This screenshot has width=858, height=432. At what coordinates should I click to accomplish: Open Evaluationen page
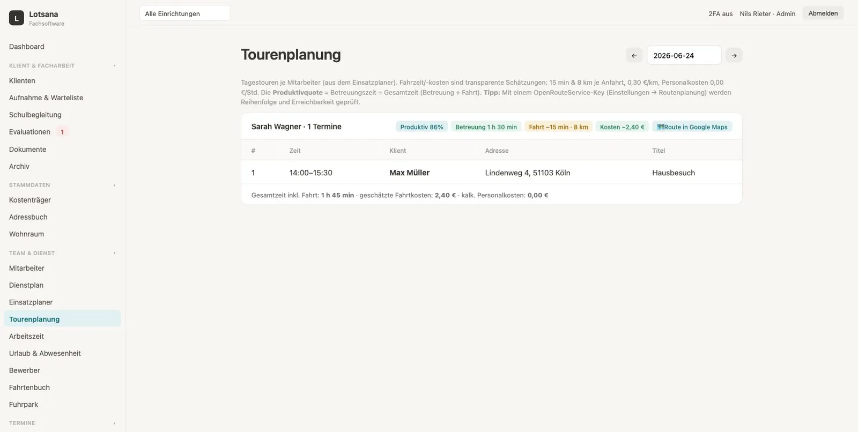(62, 132)
